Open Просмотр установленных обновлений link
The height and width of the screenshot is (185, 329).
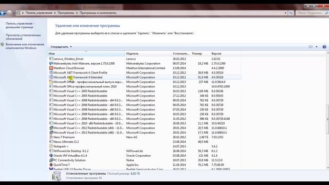(x=23, y=37)
